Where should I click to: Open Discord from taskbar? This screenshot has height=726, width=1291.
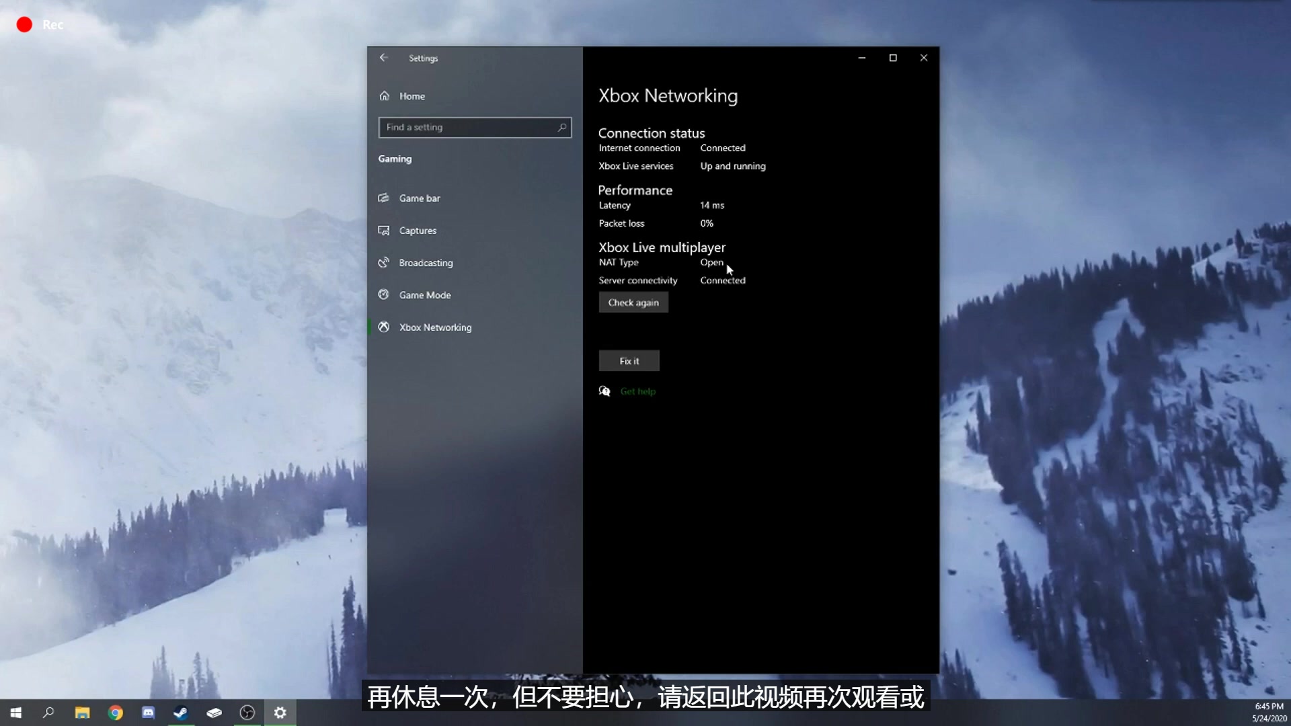(148, 713)
